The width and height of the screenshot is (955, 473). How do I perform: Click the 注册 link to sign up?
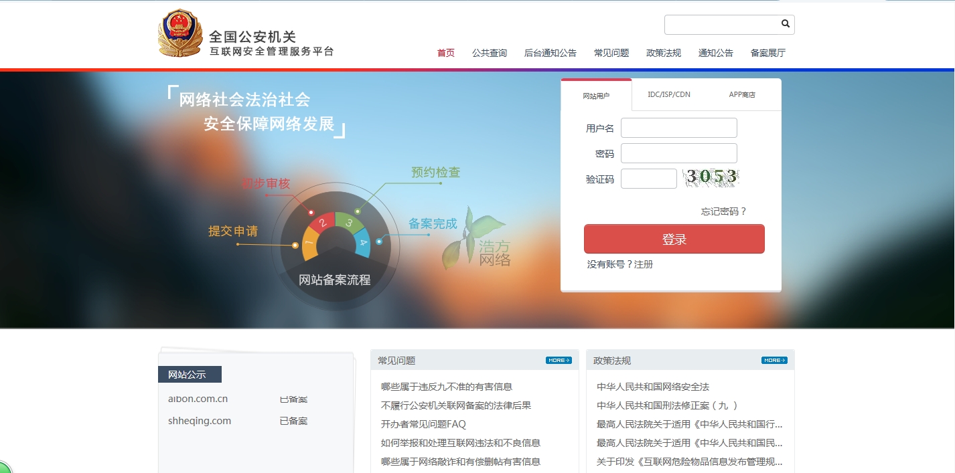644,264
